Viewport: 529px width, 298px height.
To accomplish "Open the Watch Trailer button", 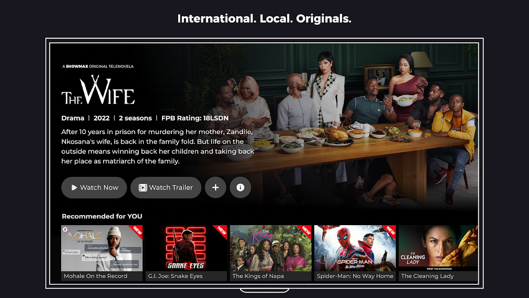I will click(x=166, y=187).
